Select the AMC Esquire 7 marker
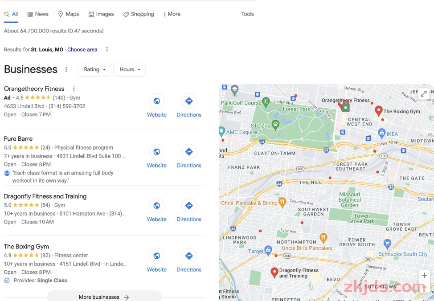Viewport: 434px width, 301px height. pos(222,131)
